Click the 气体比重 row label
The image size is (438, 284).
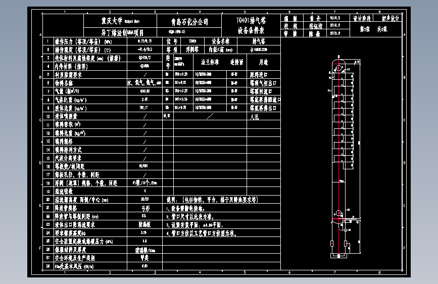[x=71, y=100]
